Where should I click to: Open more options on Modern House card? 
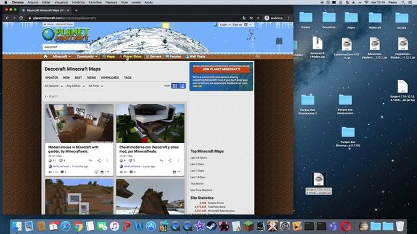(107, 161)
